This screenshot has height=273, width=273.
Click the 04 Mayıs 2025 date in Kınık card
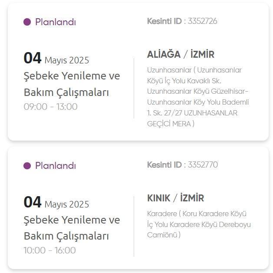coord(56,202)
